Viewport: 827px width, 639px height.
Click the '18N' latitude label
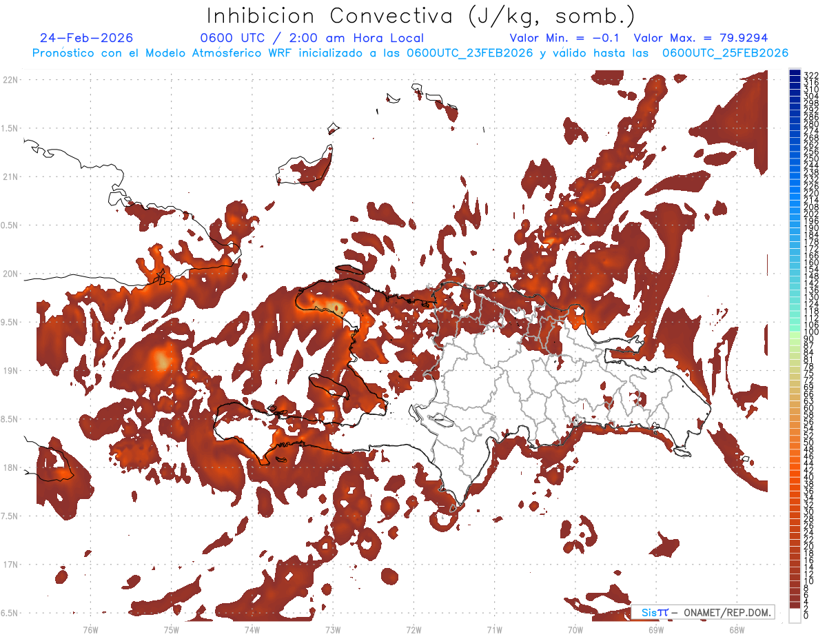(x=10, y=467)
